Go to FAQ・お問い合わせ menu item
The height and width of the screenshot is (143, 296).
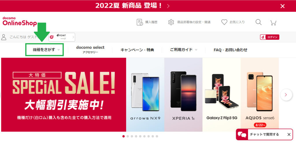pyautogui.click(x=230, y=50)
